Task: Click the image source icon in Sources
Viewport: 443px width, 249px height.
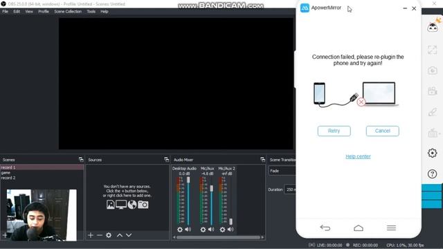Action: click(x=111, y=205)
